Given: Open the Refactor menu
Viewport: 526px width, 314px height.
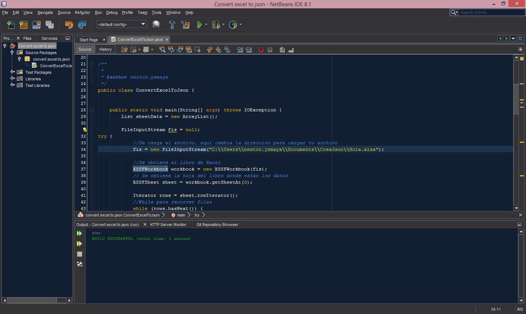Looking at the screenshot, I should [83, 12].
